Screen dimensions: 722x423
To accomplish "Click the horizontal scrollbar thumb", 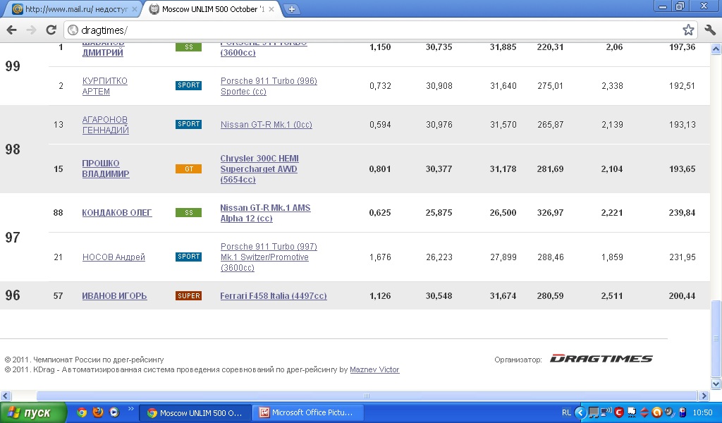I will coord(367,396).
